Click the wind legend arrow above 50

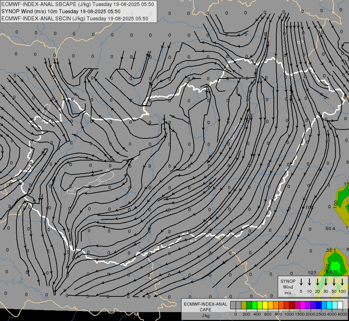tap(334, 282)
